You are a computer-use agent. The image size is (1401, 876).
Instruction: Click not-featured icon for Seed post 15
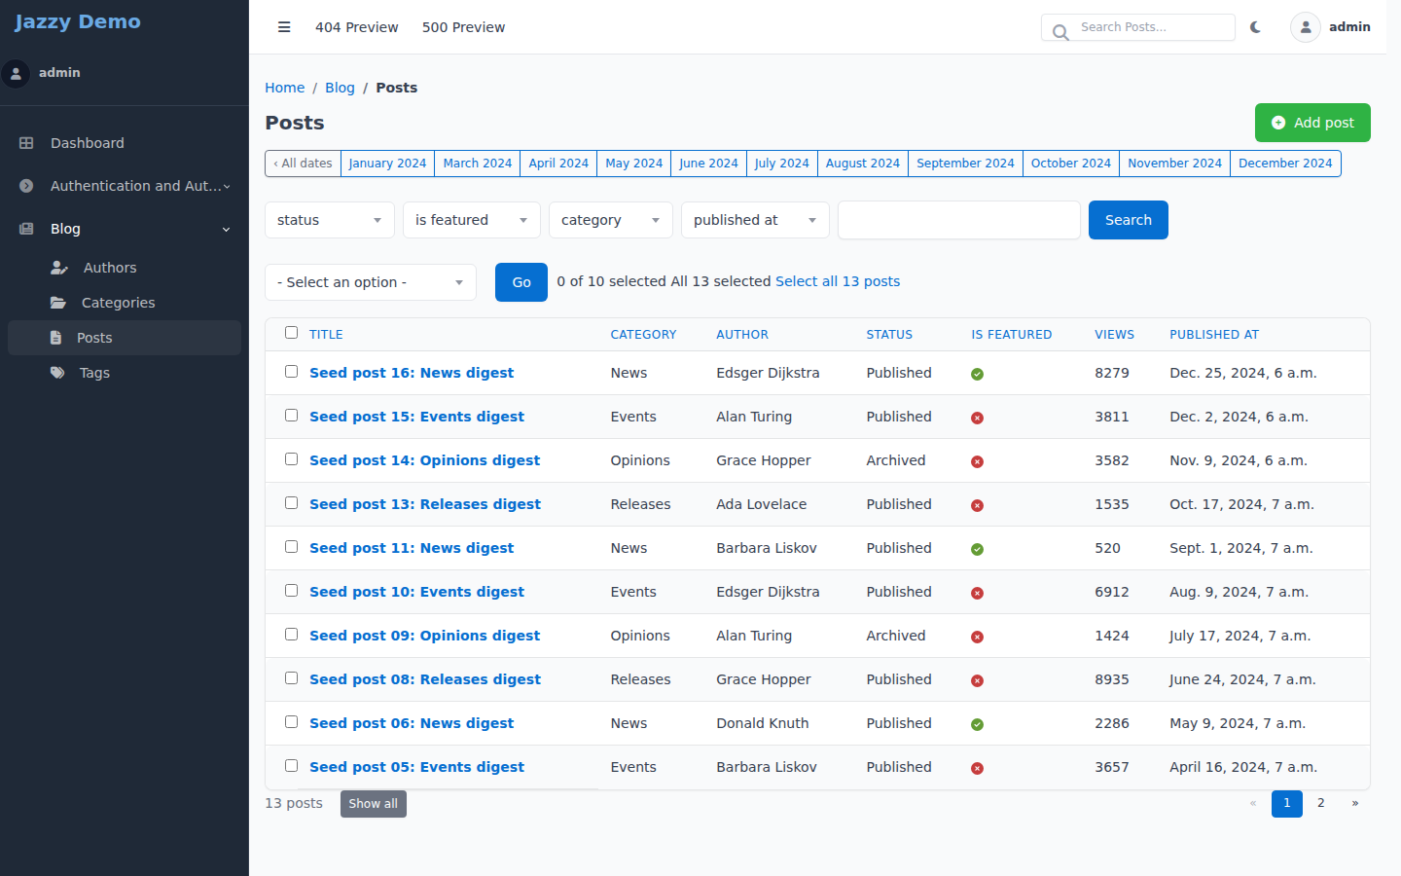tap(977, 418)
